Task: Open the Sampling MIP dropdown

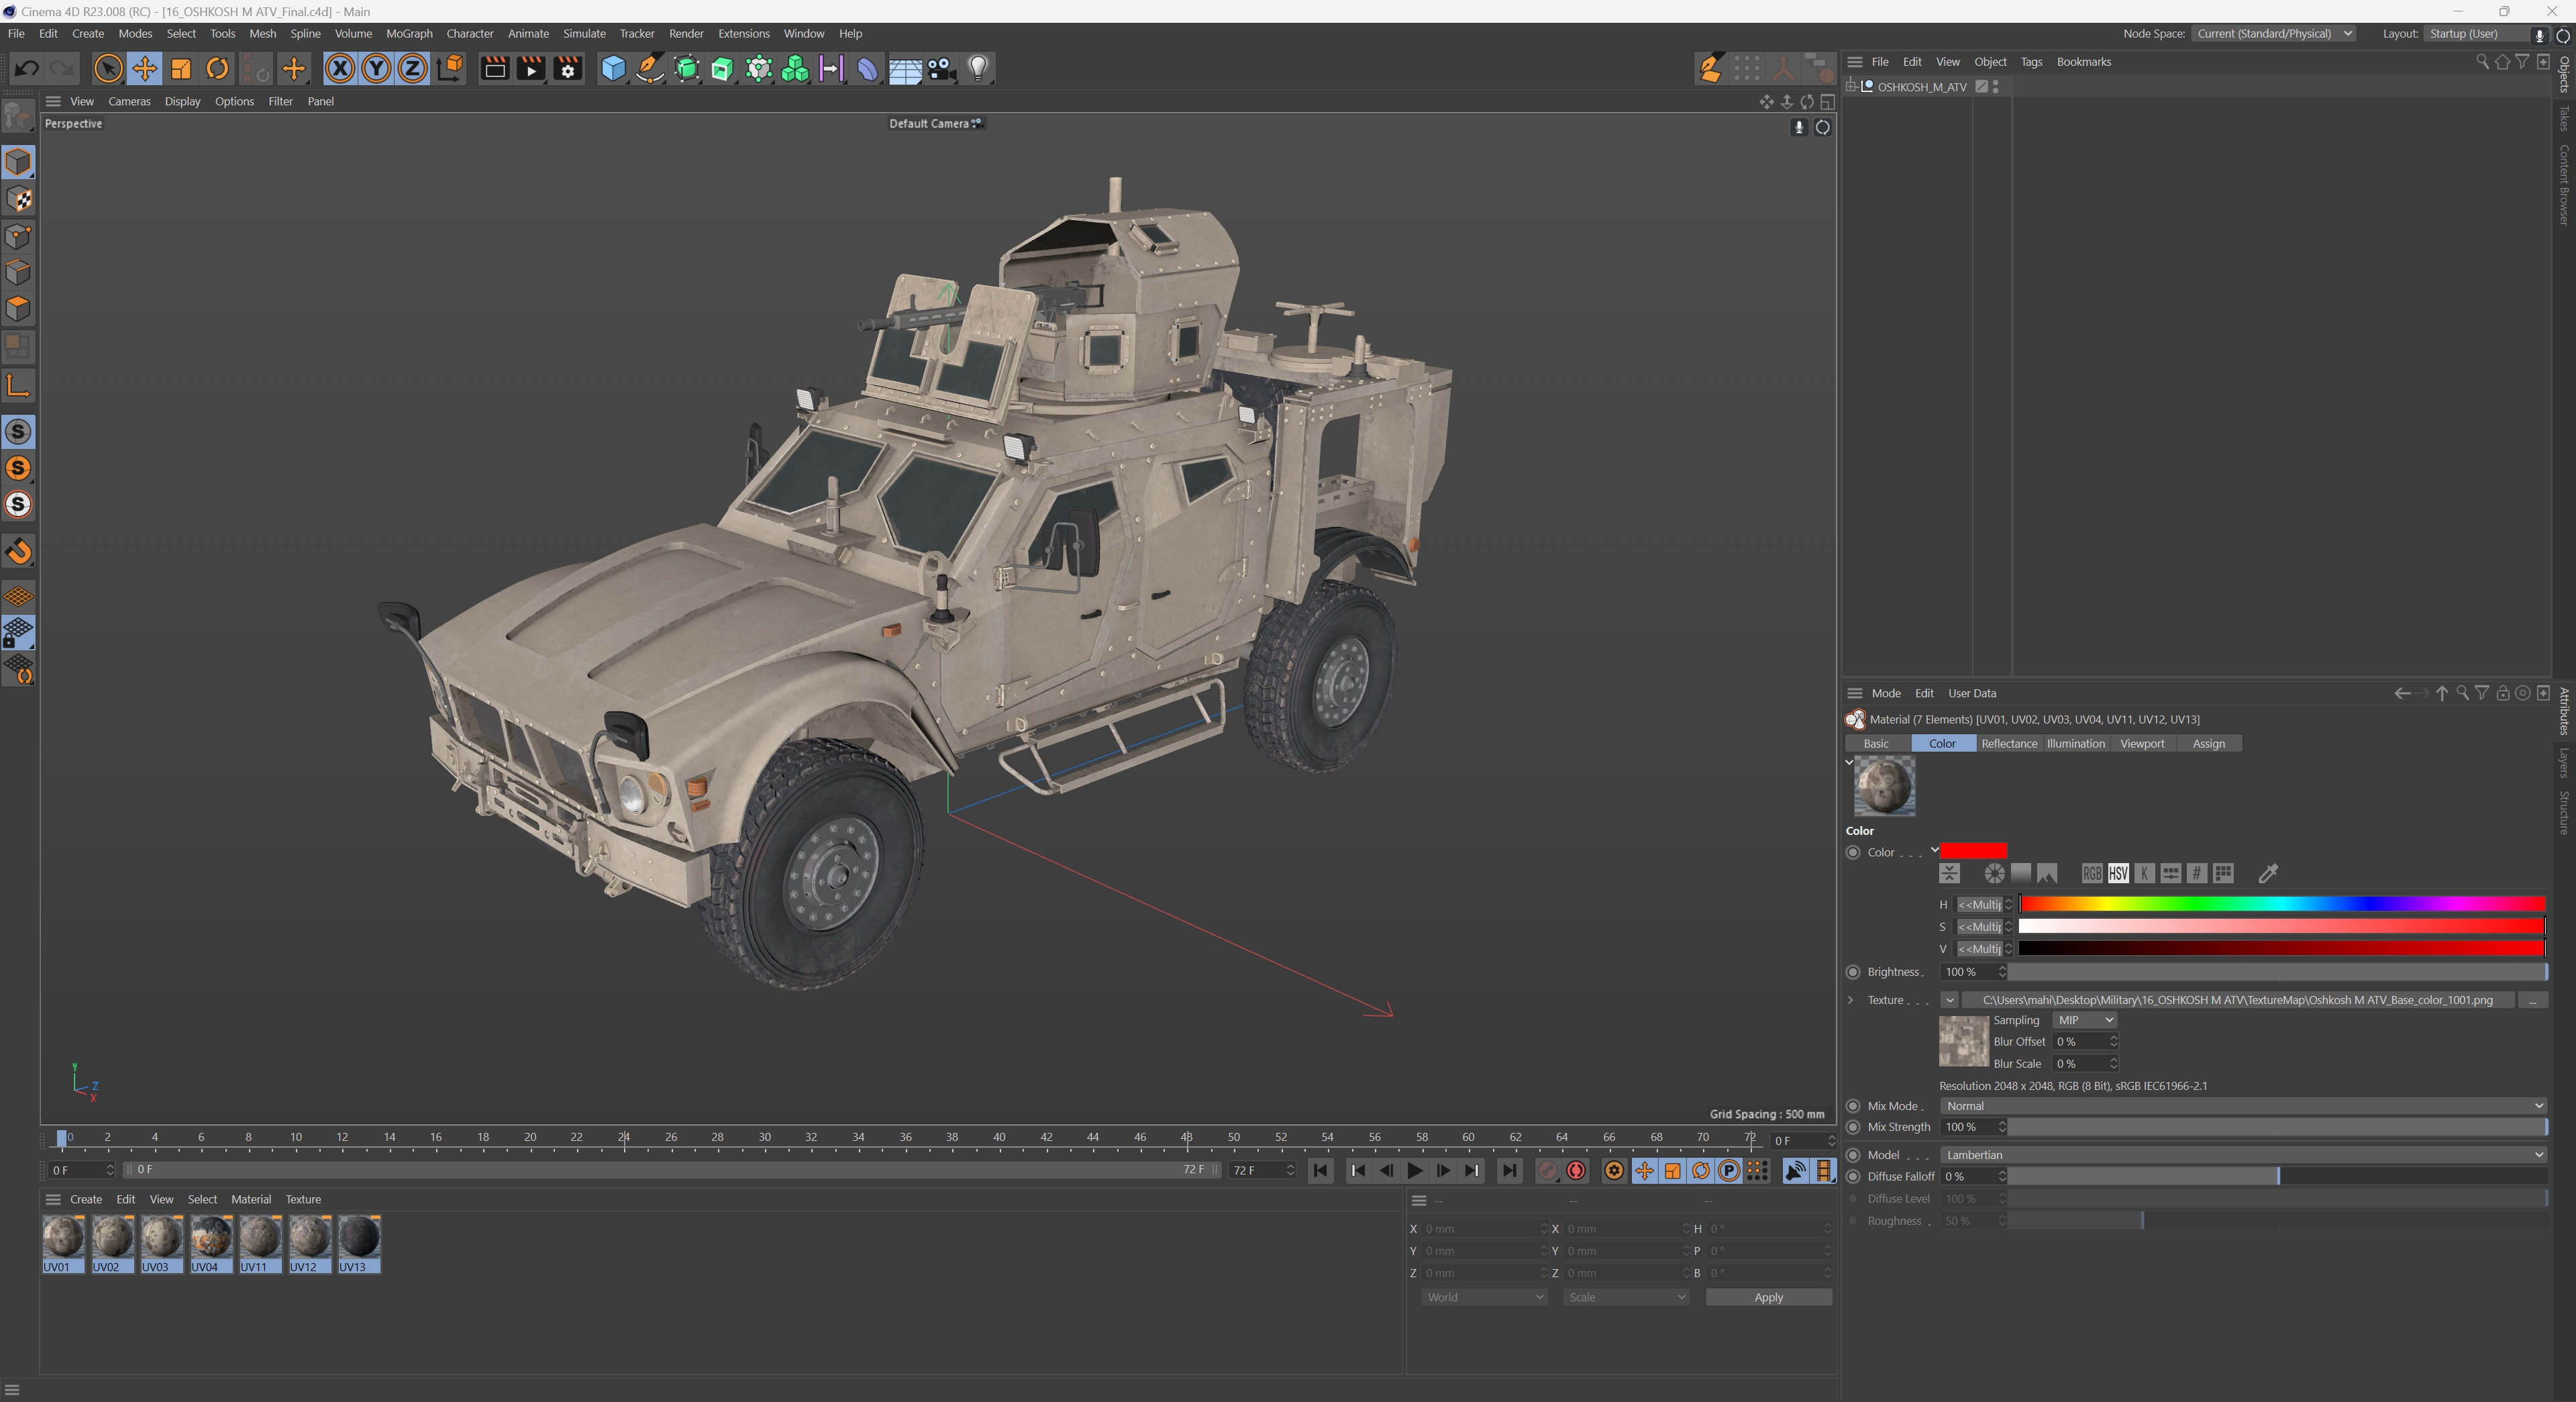Action: point(2084,1020)
